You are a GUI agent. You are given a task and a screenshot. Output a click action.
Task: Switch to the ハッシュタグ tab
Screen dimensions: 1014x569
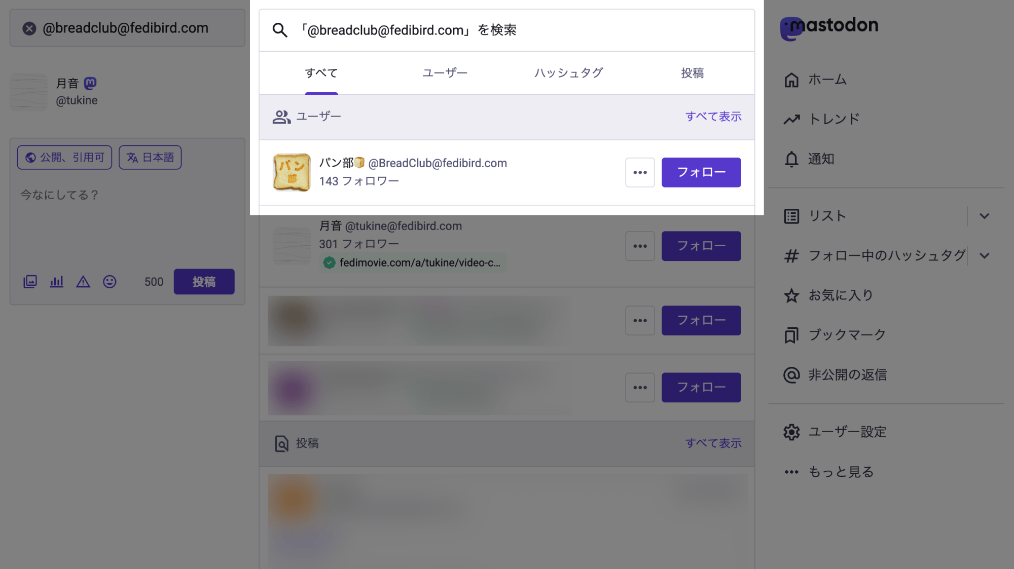[x=569, y=73]
